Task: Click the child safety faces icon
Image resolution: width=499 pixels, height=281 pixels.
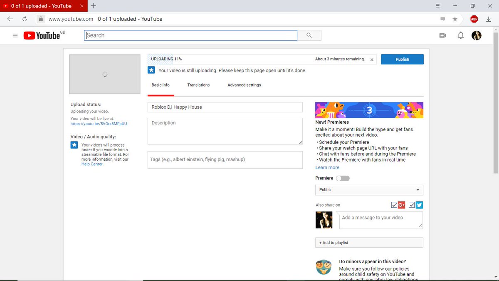Action: 324,267
